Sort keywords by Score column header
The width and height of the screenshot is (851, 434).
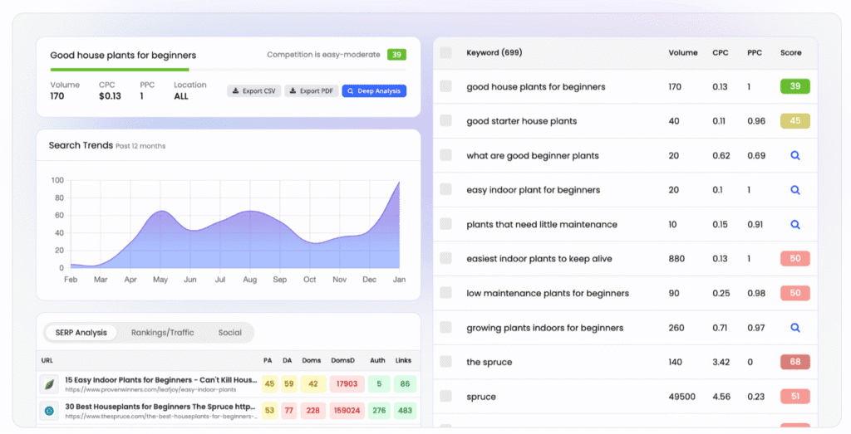[790, 52]
